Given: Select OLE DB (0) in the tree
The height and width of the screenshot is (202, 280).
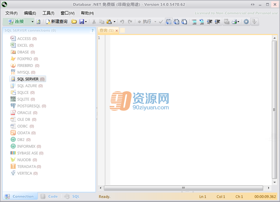Looking at the screenshot, I should [23, 120].
